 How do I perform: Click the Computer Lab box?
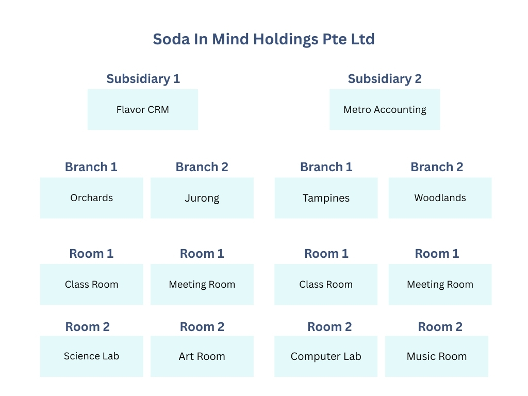[326, 356]
